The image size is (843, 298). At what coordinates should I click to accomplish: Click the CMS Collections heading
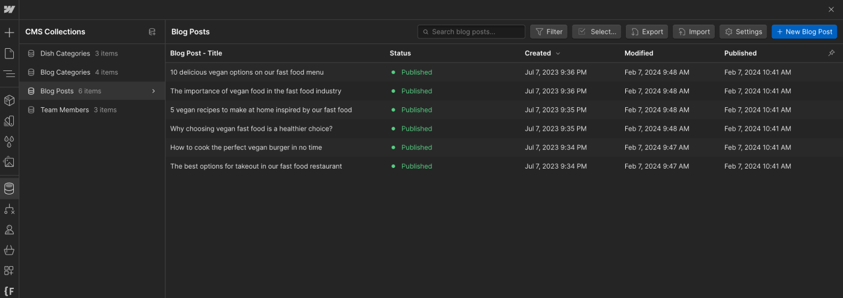55,32
